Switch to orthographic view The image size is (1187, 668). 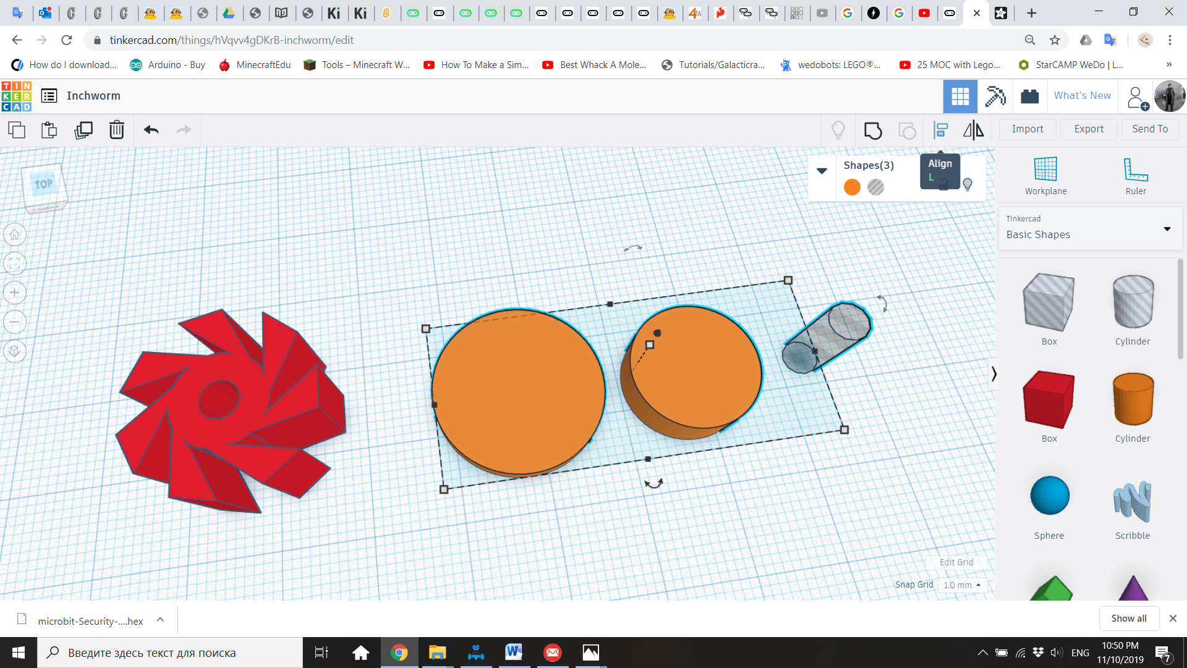[14, 351]
